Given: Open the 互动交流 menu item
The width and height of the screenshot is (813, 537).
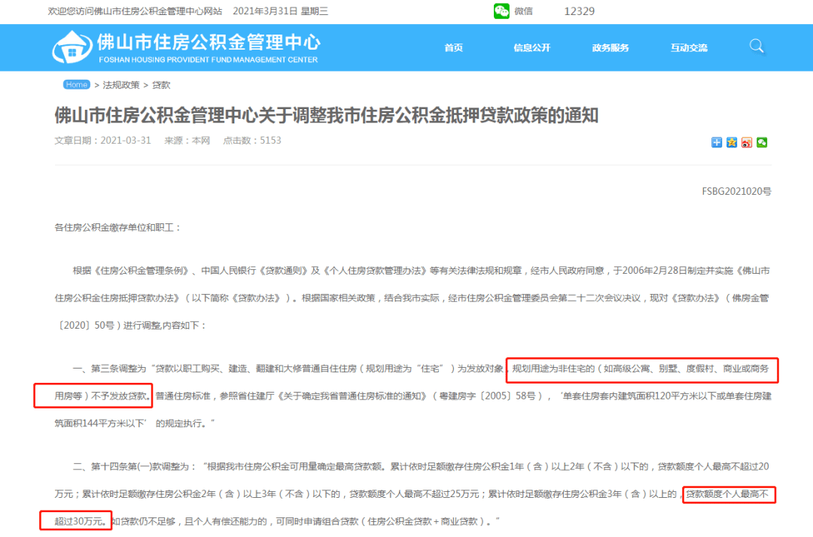Looking at the screenshot, I should tap(689, 47).
